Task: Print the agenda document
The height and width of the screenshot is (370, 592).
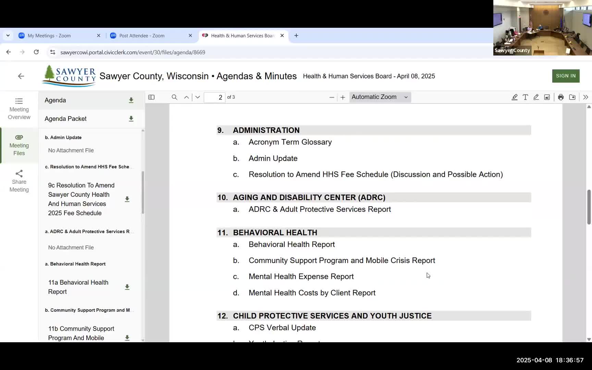Action: pyautogui.click(x=561, y=97)
